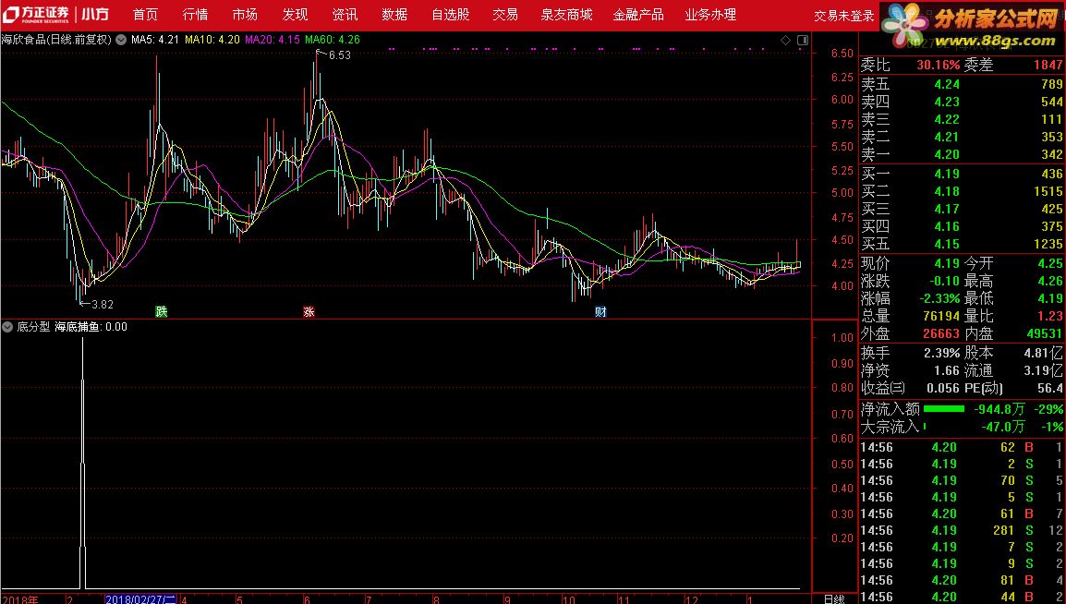Click the 买三 price 4.17
Viewport: 1066px width, 604px height.
946,210
